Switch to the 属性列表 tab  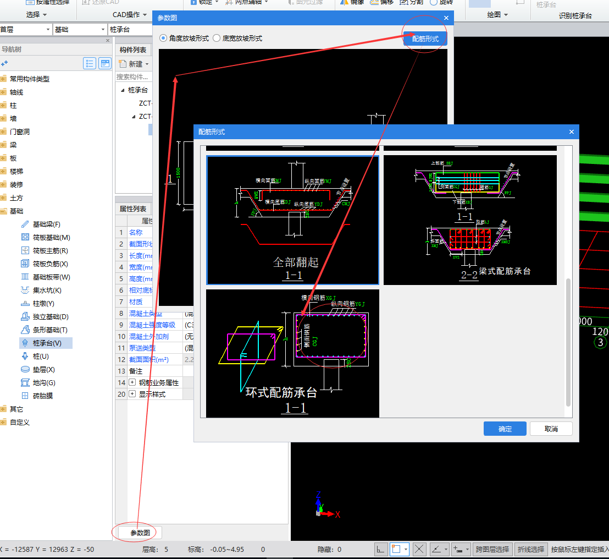point(133,209)
